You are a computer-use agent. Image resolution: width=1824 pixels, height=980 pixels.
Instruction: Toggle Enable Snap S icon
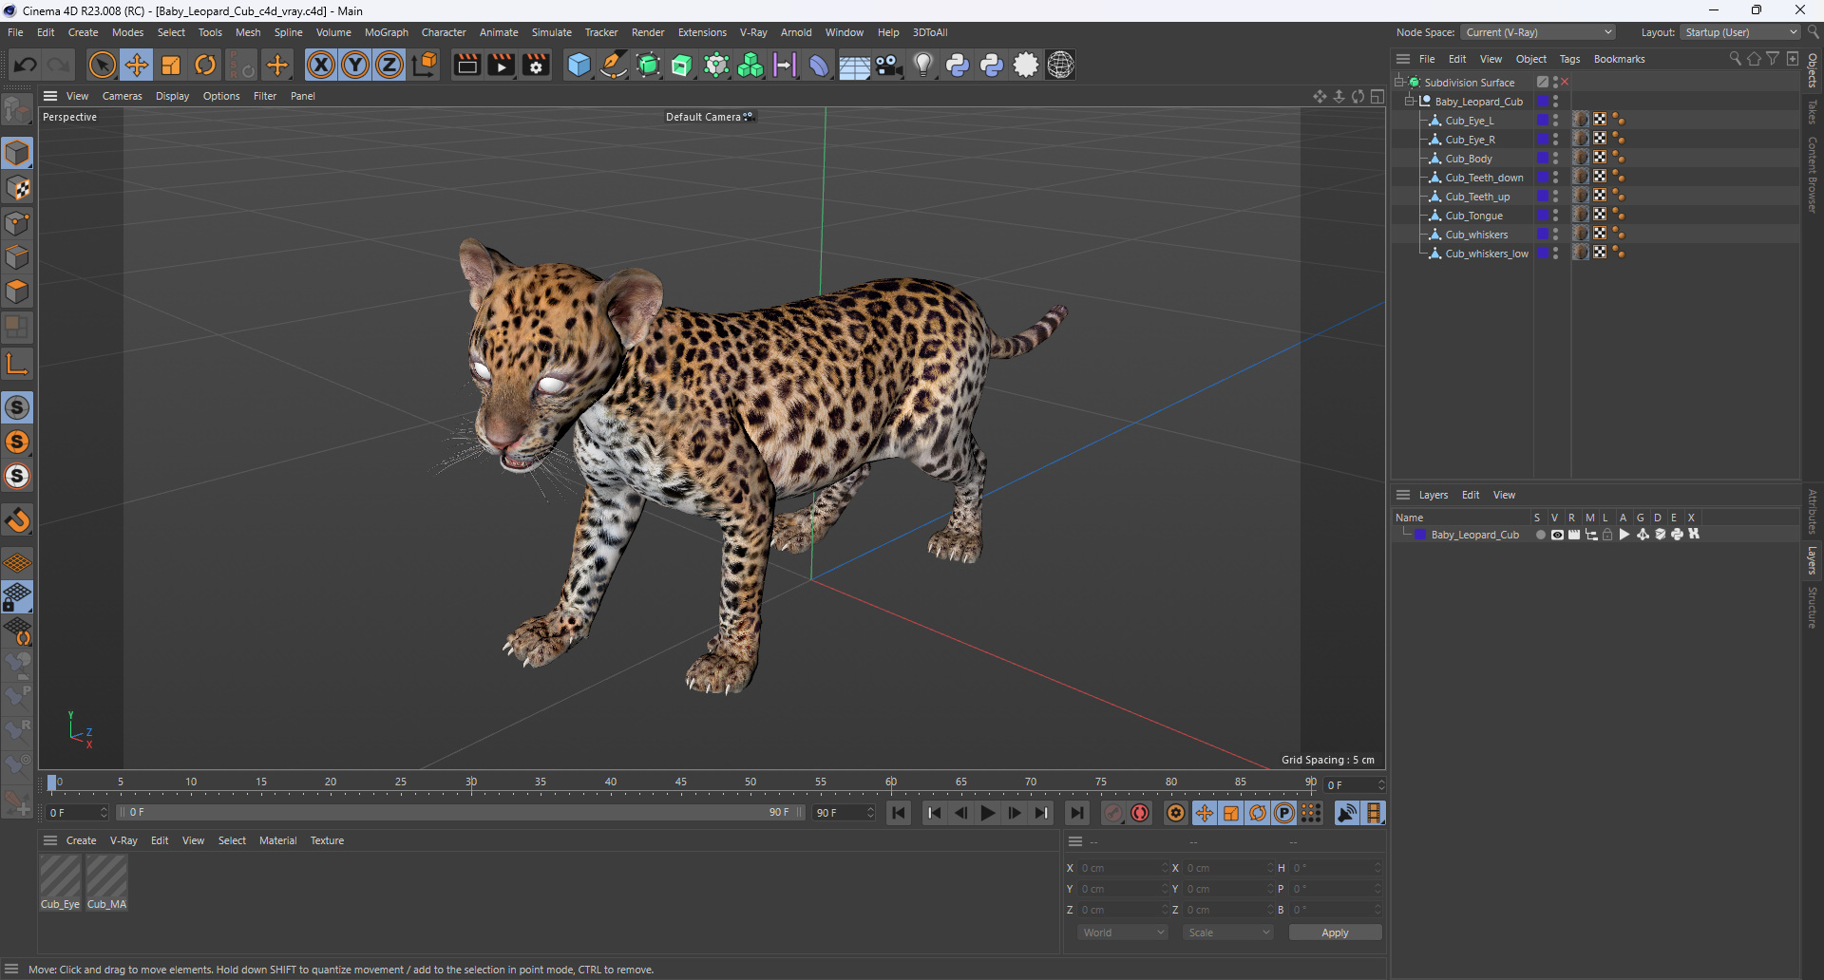[x=17, y=407]
